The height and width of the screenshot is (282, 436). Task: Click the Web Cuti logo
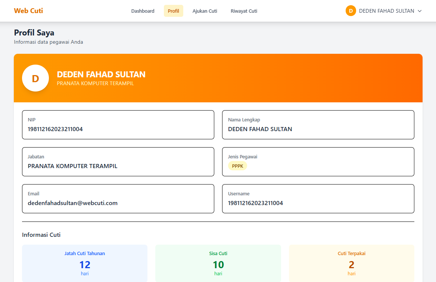click(28, 11)
